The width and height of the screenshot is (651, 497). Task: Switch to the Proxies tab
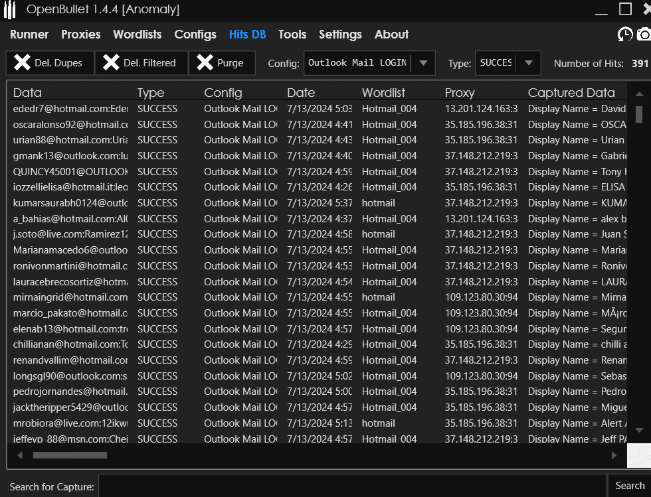[80, 35]
